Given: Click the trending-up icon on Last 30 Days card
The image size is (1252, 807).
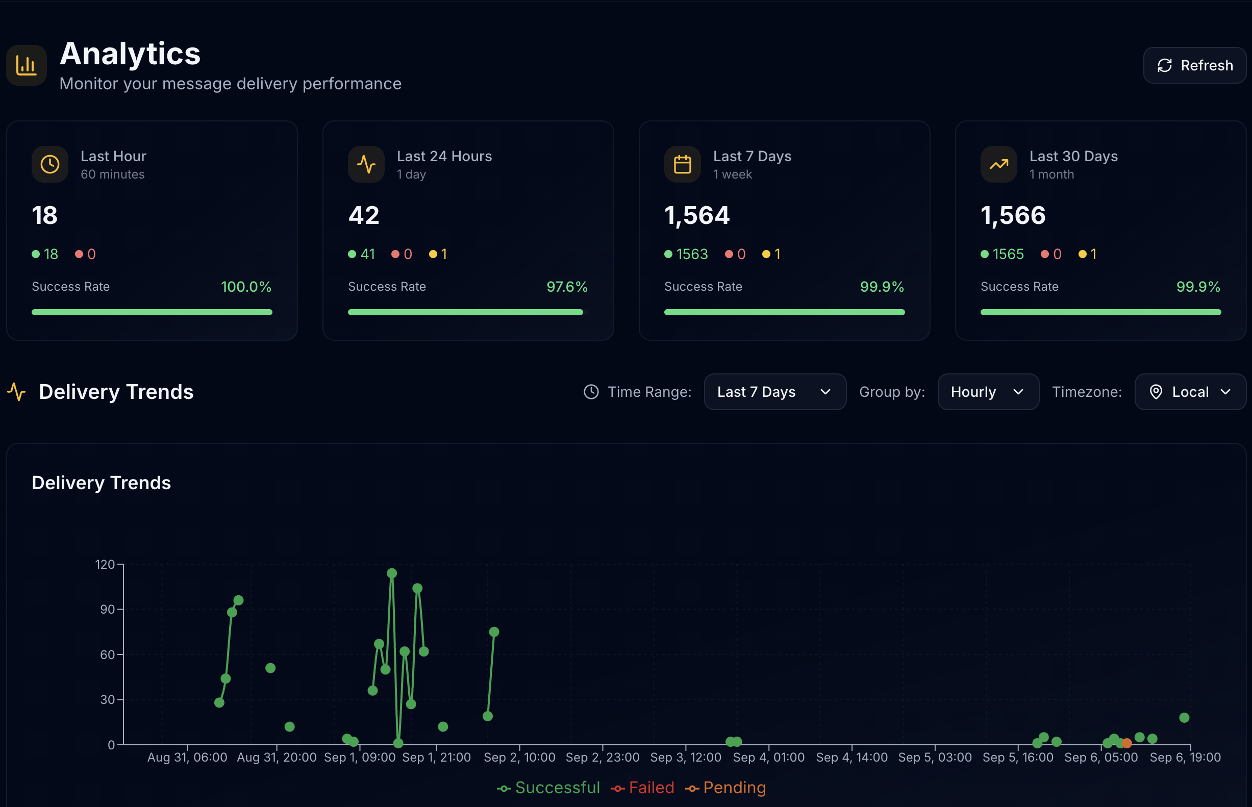Looking at the screenshot, I should click(998, 164).
